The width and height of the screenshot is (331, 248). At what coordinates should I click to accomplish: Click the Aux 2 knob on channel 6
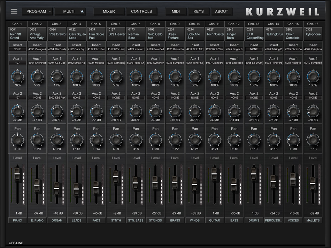tap(116, 111)
